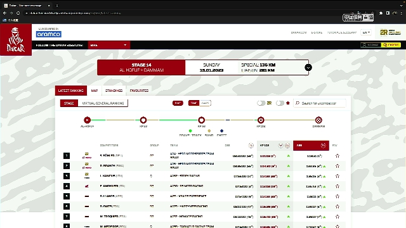Viewport: 406px width, 228px height.
Task: Expand the Stage 14 details chevron
Action: pos(308,68)
